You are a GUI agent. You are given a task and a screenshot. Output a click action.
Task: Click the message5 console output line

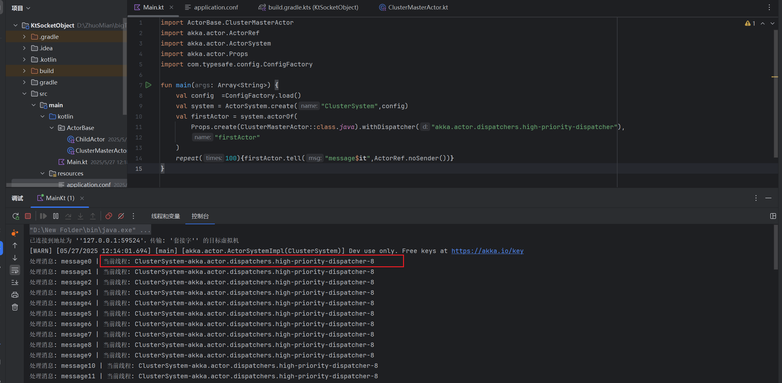(x=202, y=313)
